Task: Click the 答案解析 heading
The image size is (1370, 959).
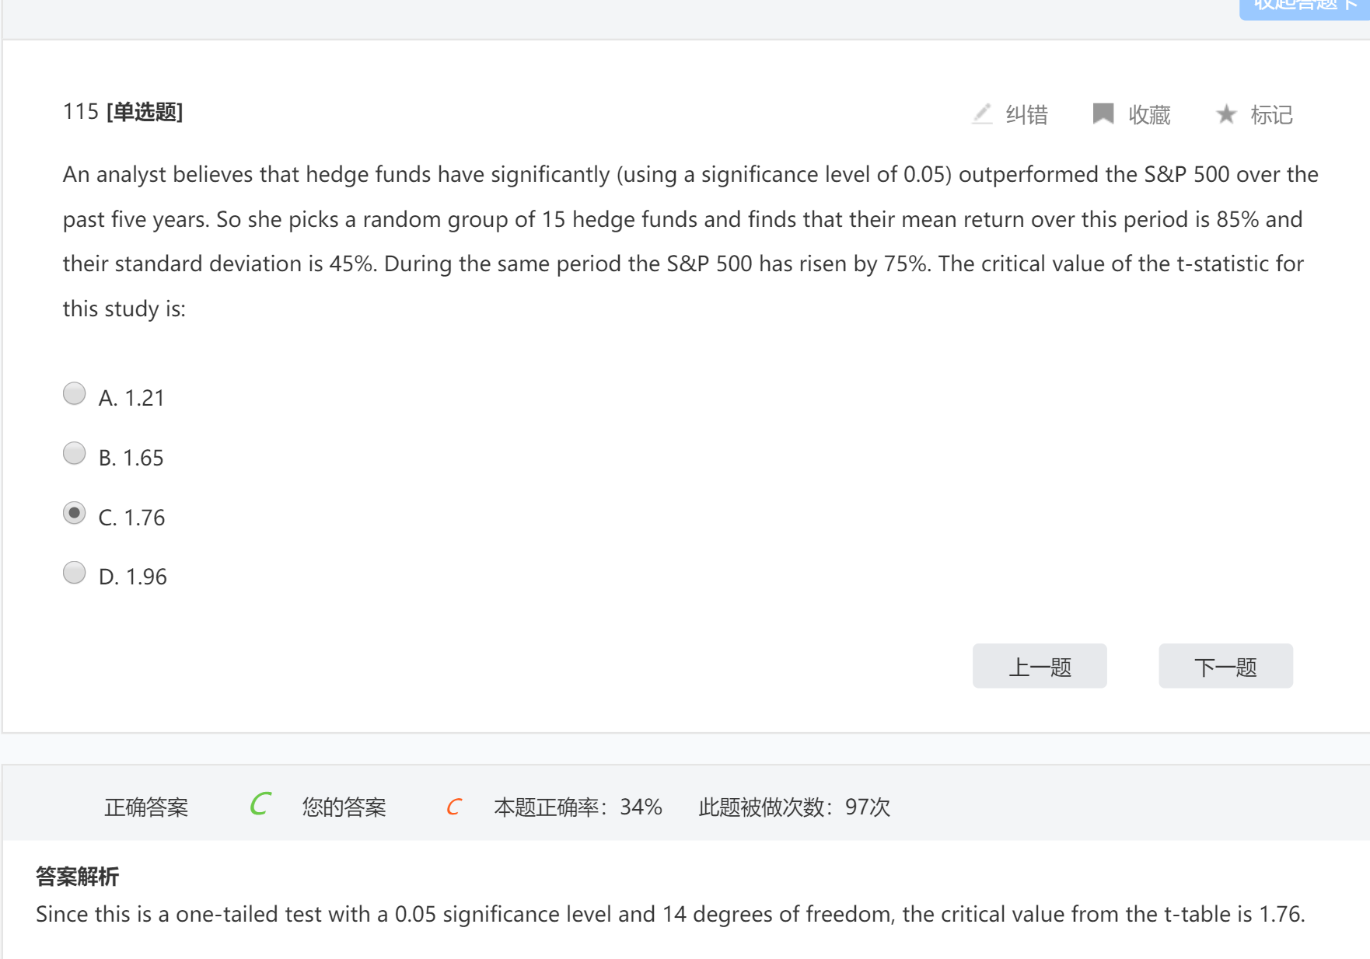Action: (77, 877)
